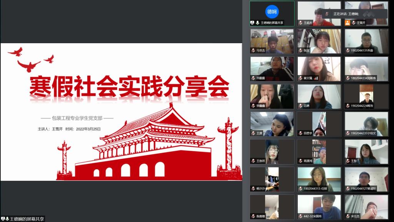Select the 442-32宋国将 video tile
Viewport: 394px width, 222px height.
click(319, 207)
